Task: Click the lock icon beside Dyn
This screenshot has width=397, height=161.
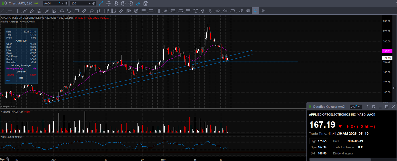Action: [x=7, y=159]
